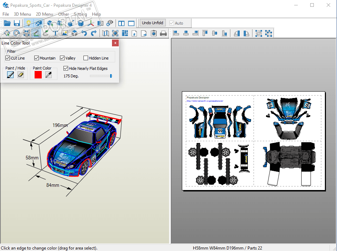Image resolution: width=337 pixels, height=251 pixels.
Task: Click the folded map unfold icon
Action: point(105,33)
